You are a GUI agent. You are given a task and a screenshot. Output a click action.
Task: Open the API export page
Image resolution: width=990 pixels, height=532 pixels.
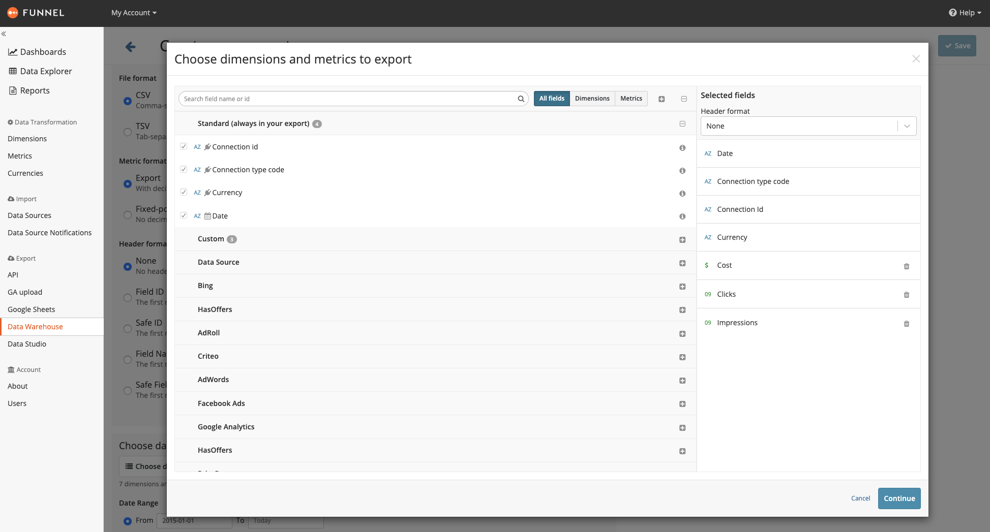point(13,275)
